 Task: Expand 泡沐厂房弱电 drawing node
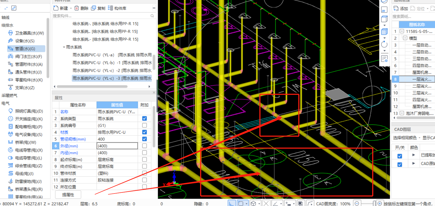pos(402,113)
